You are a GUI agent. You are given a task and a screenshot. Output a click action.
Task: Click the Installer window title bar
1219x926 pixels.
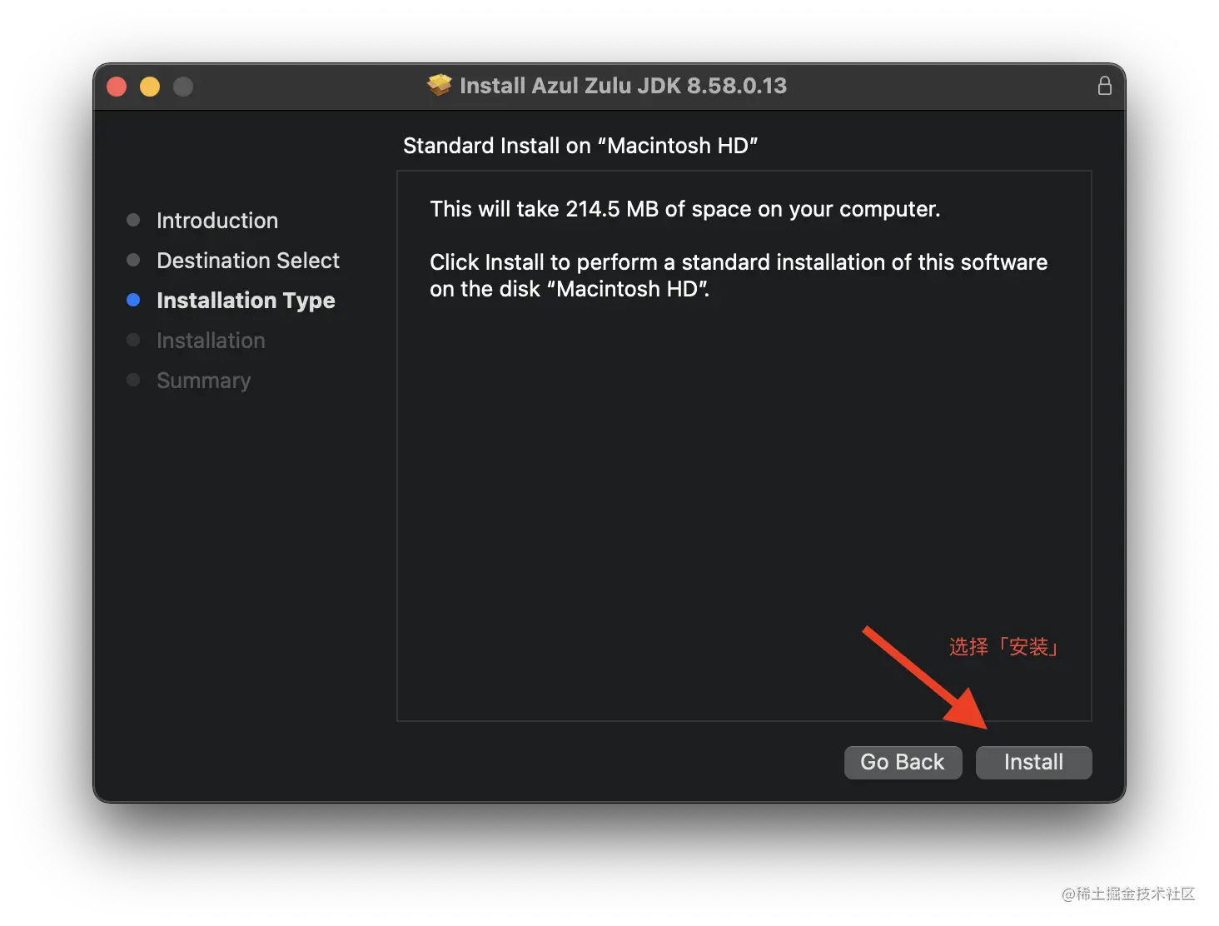[608, 85]
